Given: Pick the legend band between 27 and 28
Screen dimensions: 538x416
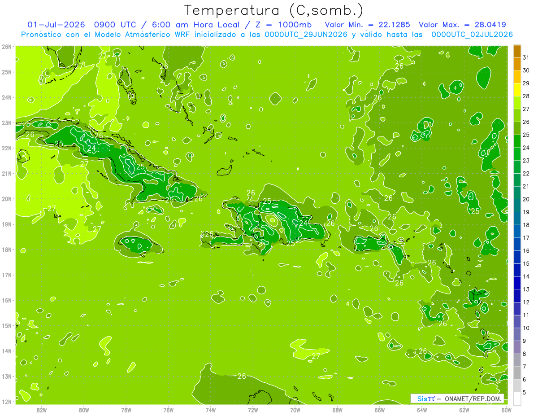Looking at the screenshot, I should click(x=517, y=103).
